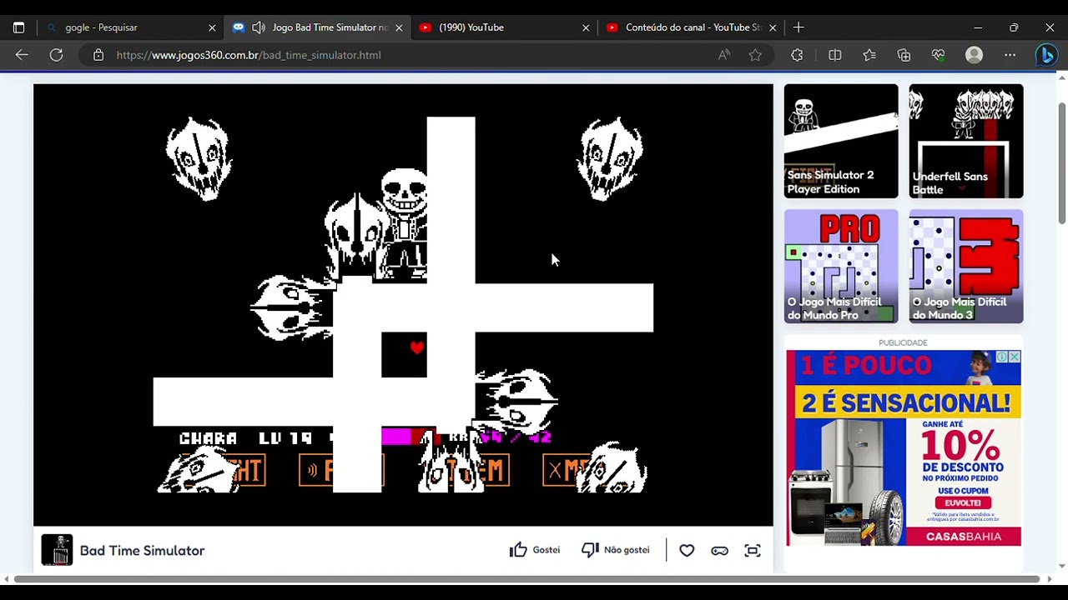Close the (1990) YouTube tab
The width and height of the screenshot is (1068, 600).
[586, 27]
